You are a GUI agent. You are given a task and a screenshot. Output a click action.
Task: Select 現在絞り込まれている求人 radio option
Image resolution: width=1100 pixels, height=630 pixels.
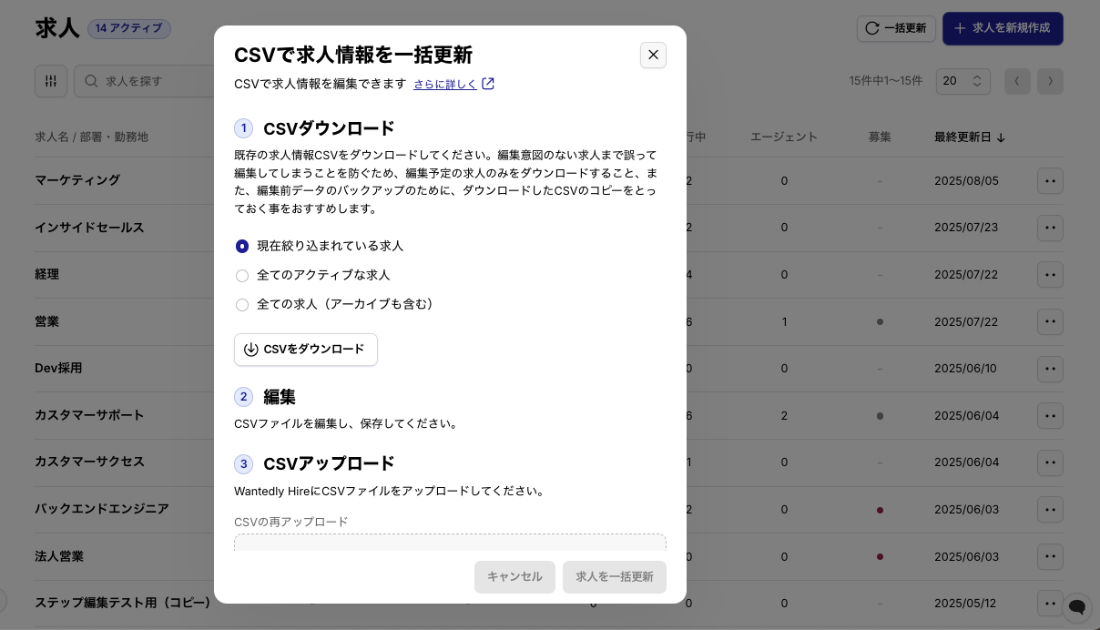coord(242,246)
